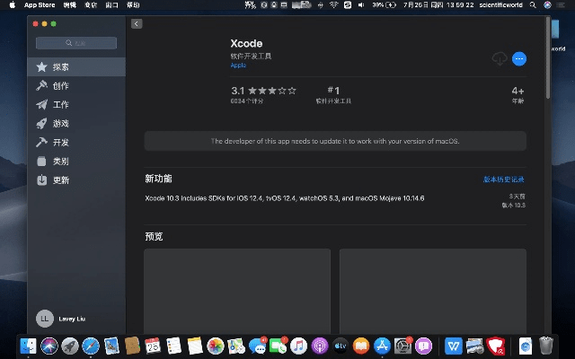Click the 4+ age rating

[x=517, y=91]
